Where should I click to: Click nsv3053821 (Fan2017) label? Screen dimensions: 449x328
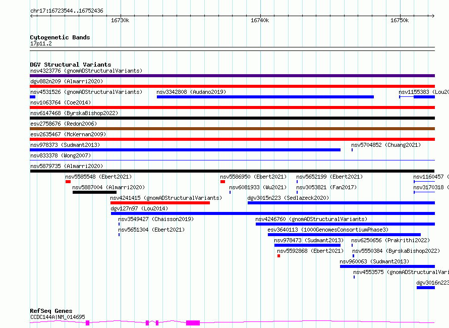coord(326,187)
